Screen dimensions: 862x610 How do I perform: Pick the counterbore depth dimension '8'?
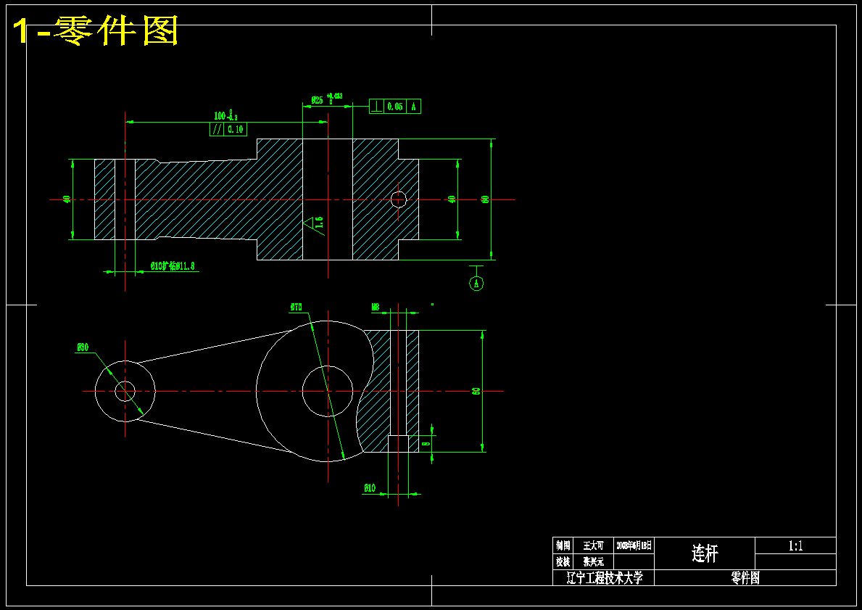[x=426, y=443]
